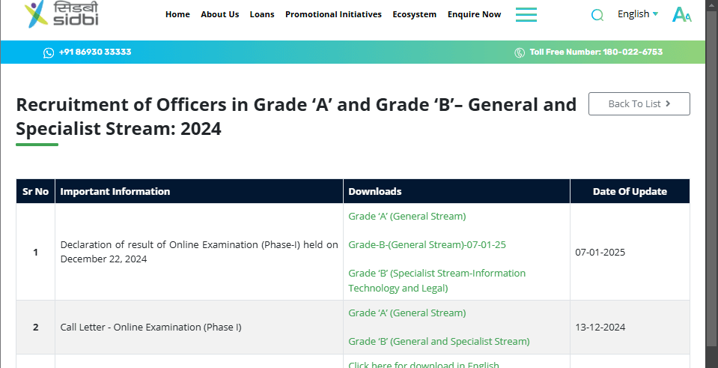The width and height of the screenshot is (718, 368).
Task: Click the SIDBI logo
Action: point(61,14)
